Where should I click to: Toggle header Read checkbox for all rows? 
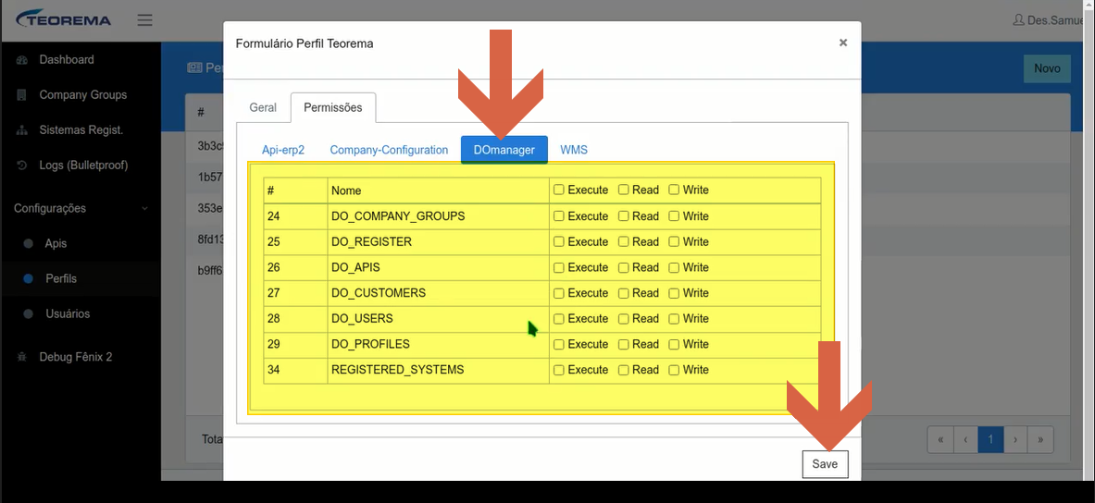click(623, 190)
